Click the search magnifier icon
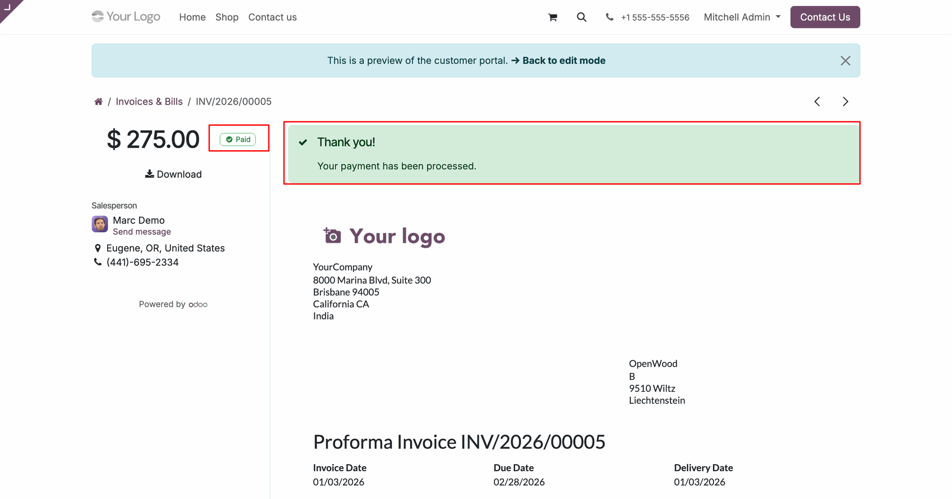This screenshot has height=499, width=952. 582,17
